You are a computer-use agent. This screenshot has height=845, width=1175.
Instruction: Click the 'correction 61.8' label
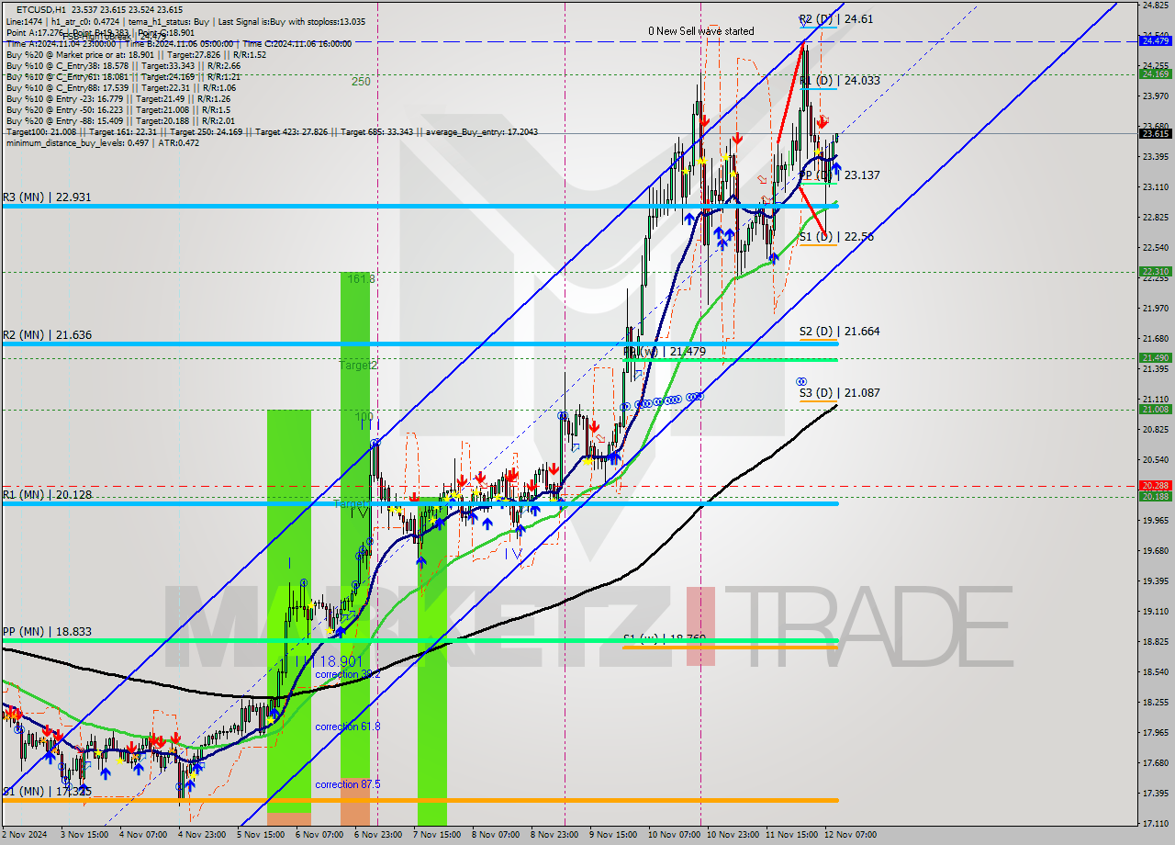(x=348, y=727)
